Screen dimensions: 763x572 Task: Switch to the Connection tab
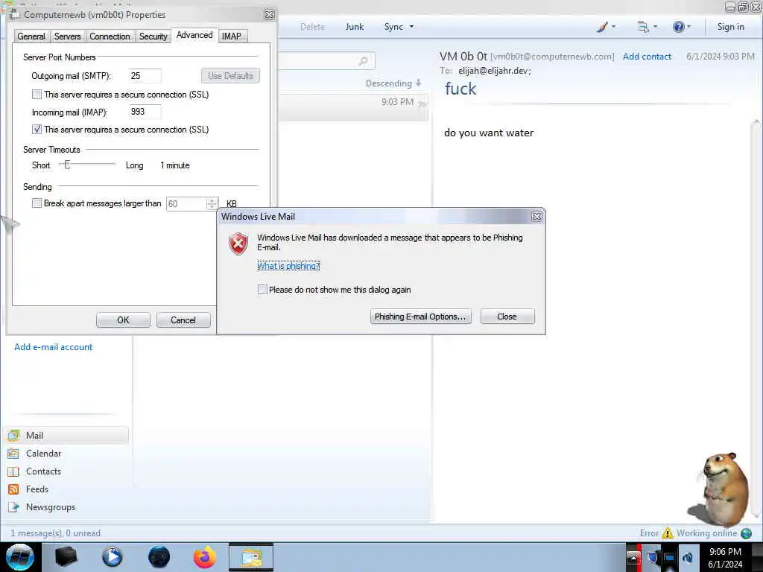(110, 36)
